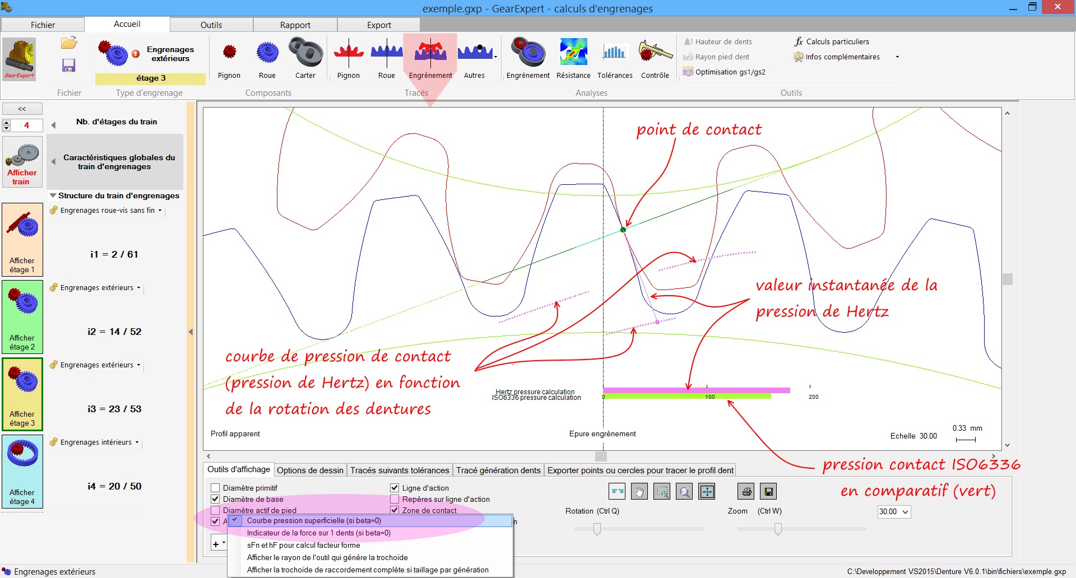1076x578 pixels.
Task: Select Indicateur de la force menu entry
Action: (370, 533)
